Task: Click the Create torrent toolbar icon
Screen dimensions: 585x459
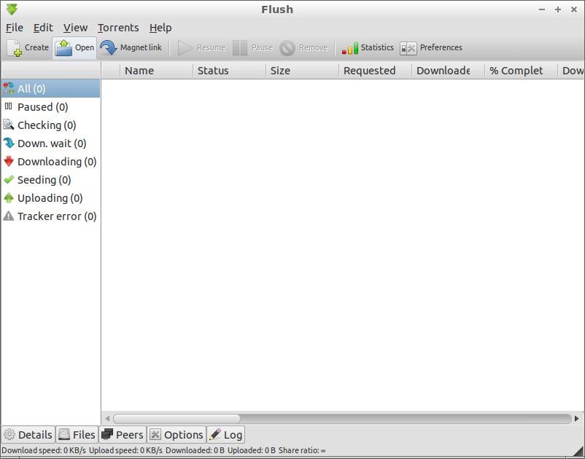Action: [15, 47]
